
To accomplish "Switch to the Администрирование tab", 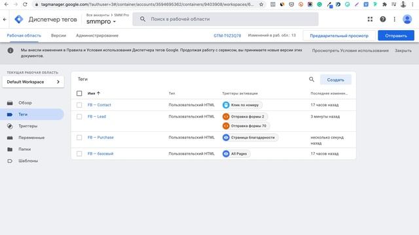I will tap(97, 35).
